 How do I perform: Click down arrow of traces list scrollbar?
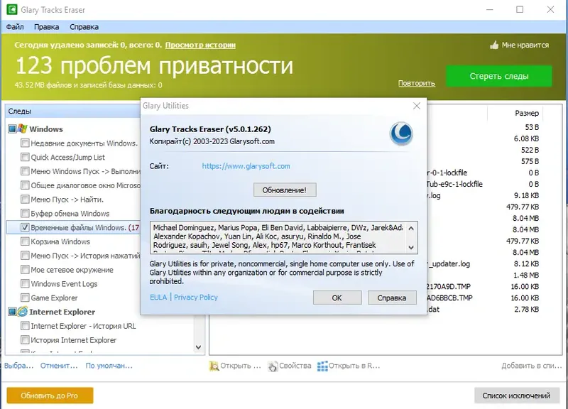198,347
